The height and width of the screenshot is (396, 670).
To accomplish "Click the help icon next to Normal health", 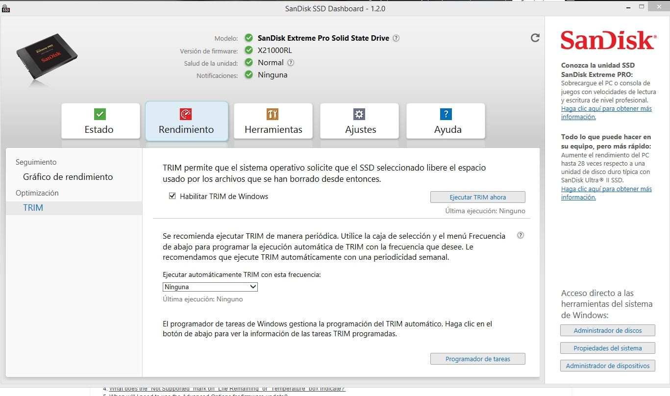I will pyautogui.click(x=291, y=63).
